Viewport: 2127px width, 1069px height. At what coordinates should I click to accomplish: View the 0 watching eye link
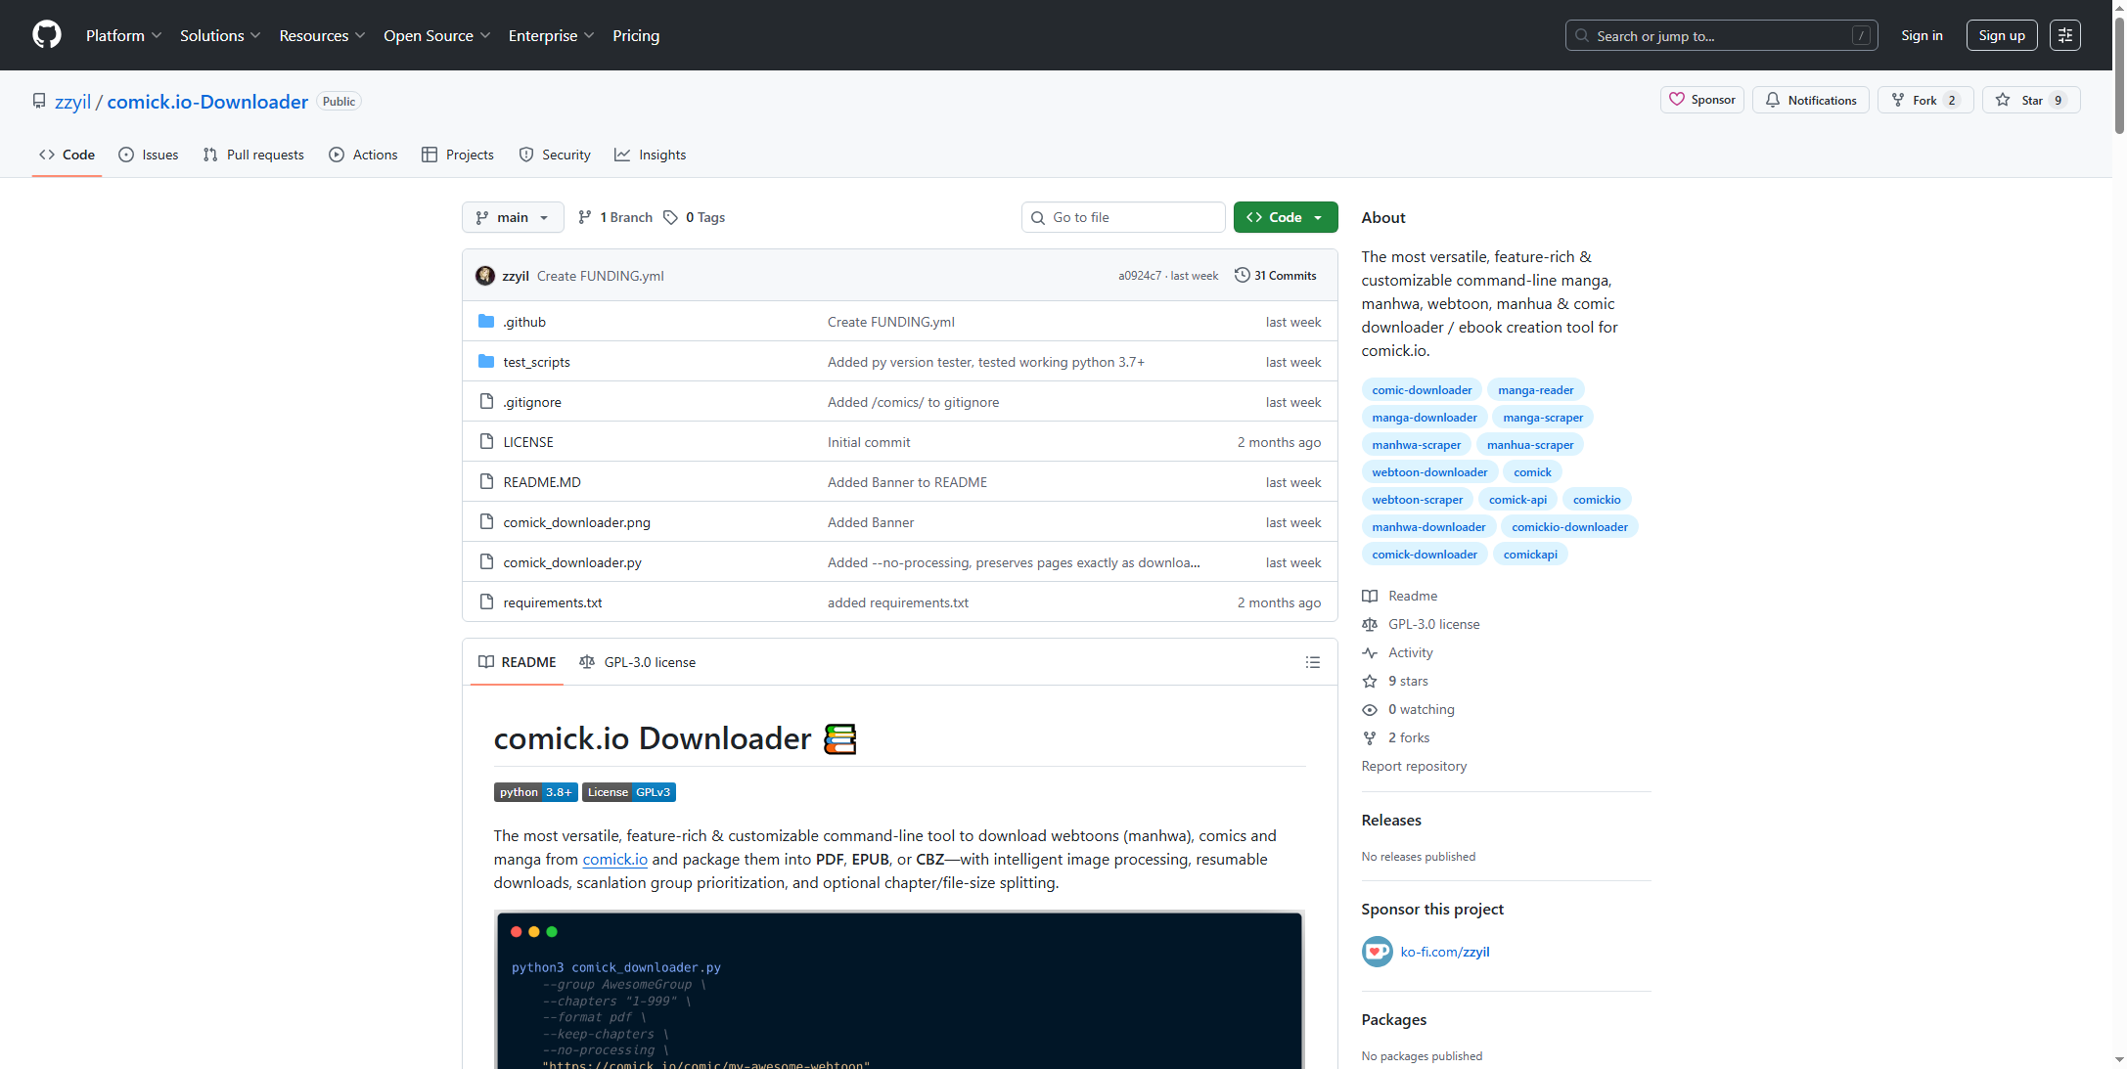(1408, 709)
